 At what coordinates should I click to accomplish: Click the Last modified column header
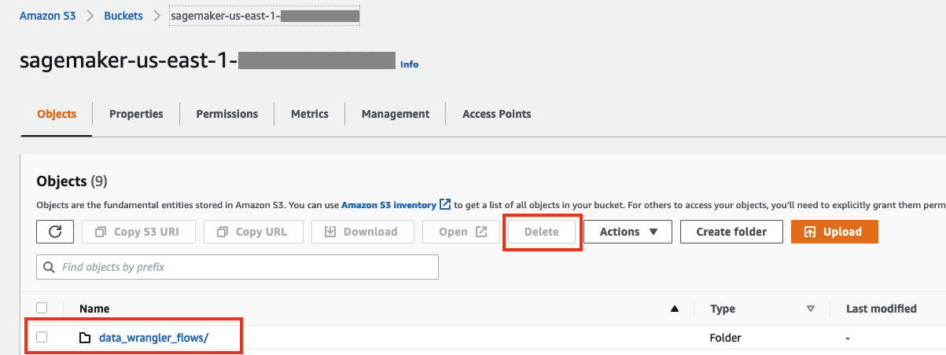(881, 309)
